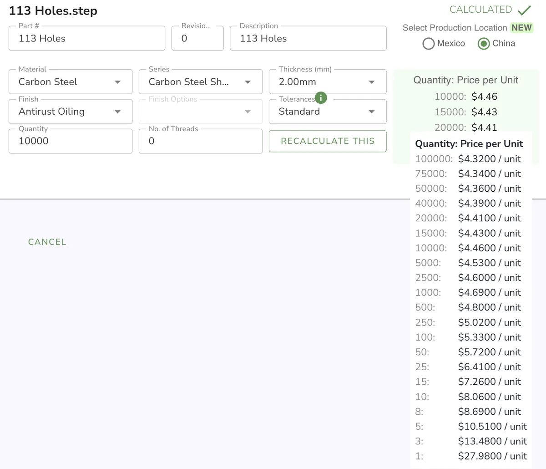Open the Material dropdown
The height and width of the screenshot is (469, 546).
click(71, 82)
